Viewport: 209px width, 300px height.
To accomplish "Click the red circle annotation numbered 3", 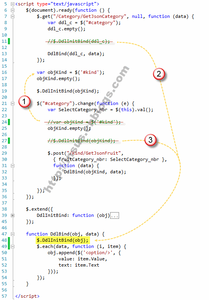I will (150, 140).
